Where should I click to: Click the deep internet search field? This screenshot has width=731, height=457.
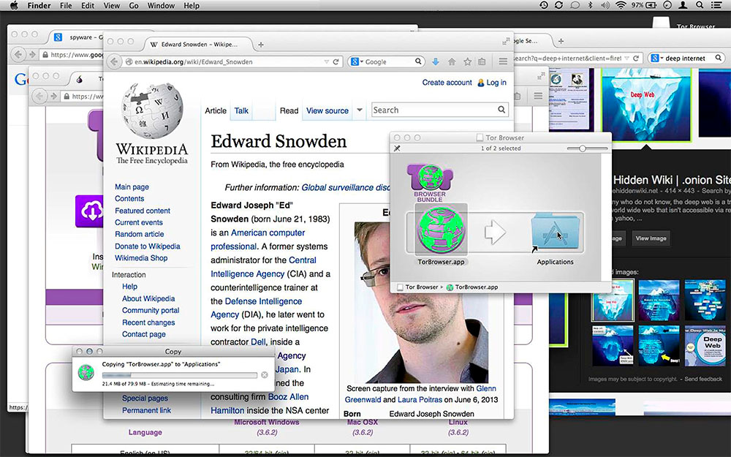pos(686,58)
